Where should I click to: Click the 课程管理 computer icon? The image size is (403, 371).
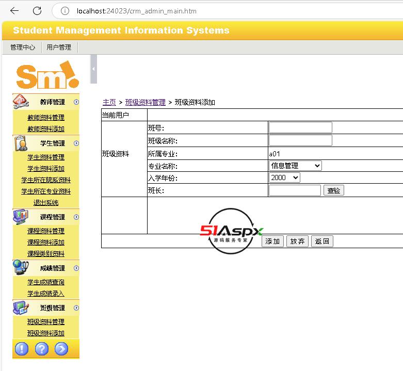pos(21,216)
